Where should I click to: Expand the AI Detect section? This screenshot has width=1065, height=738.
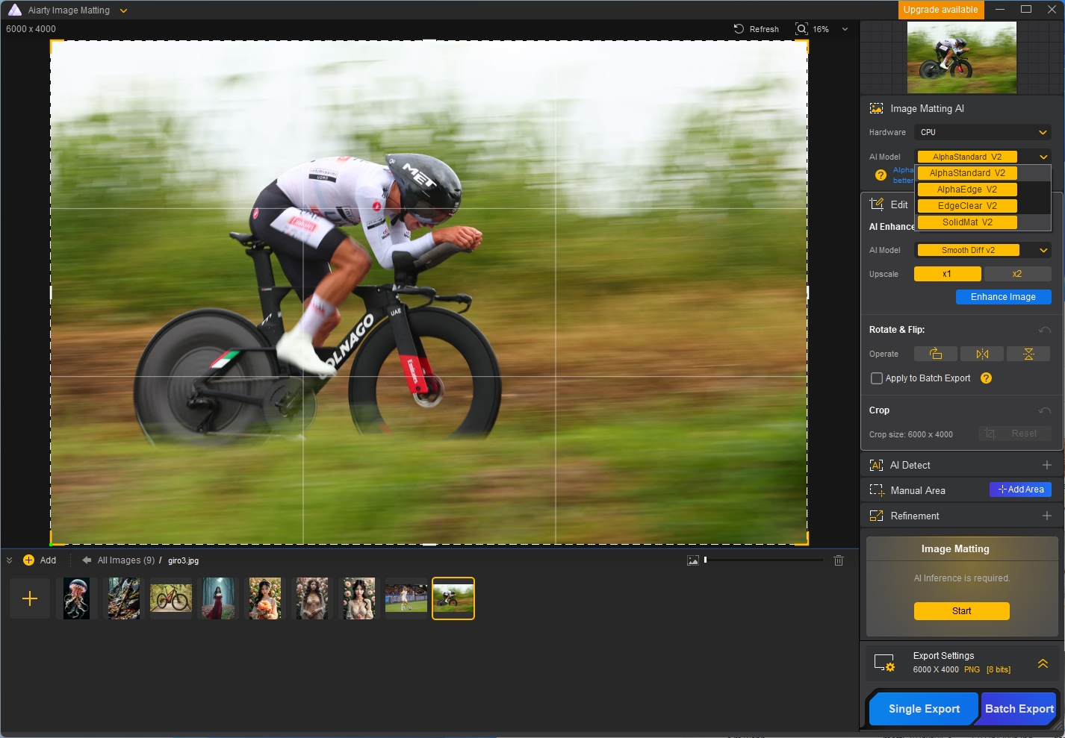point(1046,466)
